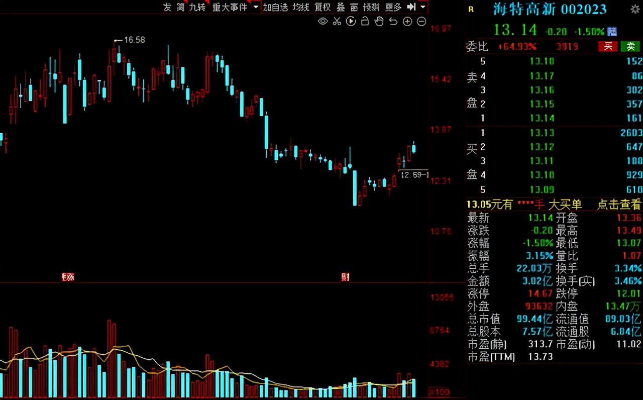Enable 复权 price adjustment mode
The image size is (643, 400).
click(322, 7)
